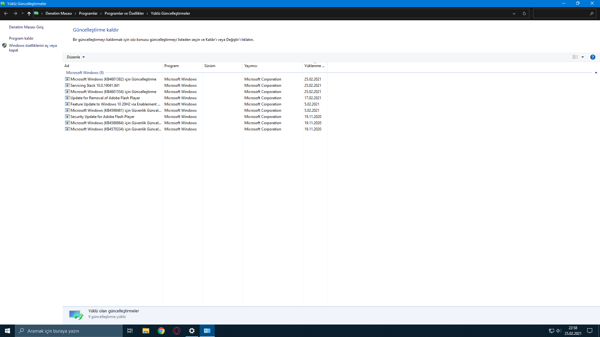Open Opera browser from the taskbar
Image resolution: width=600 pixels, height=337 pixels.
coord(177,331)
